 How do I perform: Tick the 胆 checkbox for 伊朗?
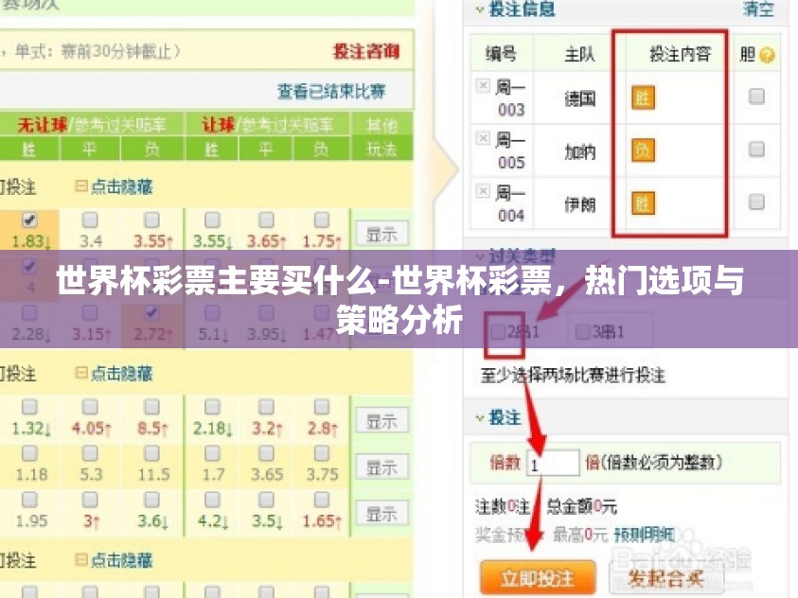tap(756, 202)
